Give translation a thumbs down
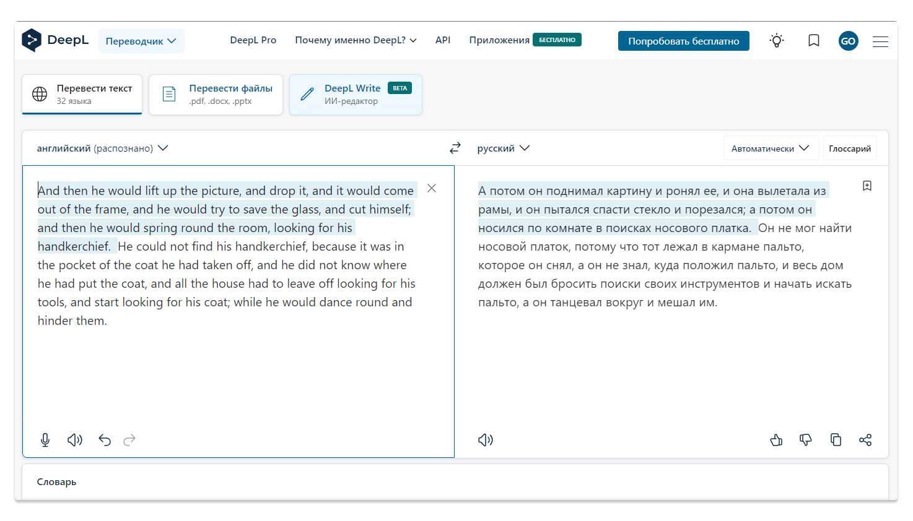This screenshot has height=521, width=913. point(806,440)
